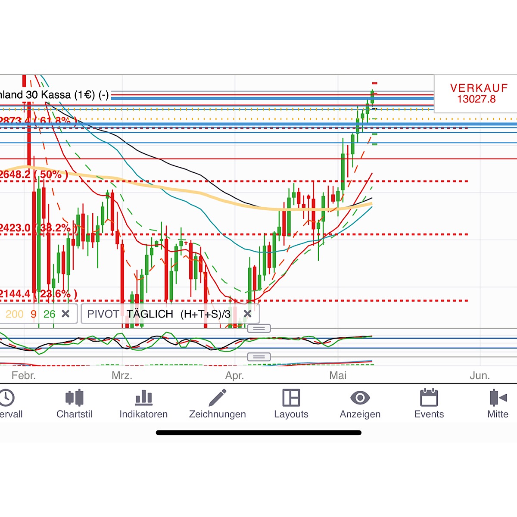Tap the PIVOT indicator label
The image size is (517, 517).
(103, 314)
